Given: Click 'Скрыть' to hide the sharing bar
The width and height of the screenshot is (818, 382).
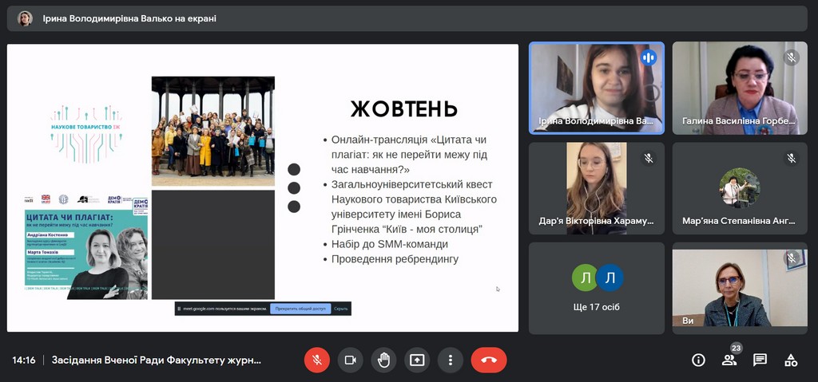Looking at the screenshot, I should tap(341, 309).
